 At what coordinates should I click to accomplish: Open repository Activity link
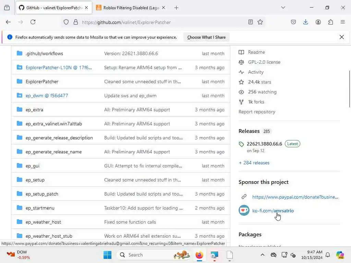(256, 72)
